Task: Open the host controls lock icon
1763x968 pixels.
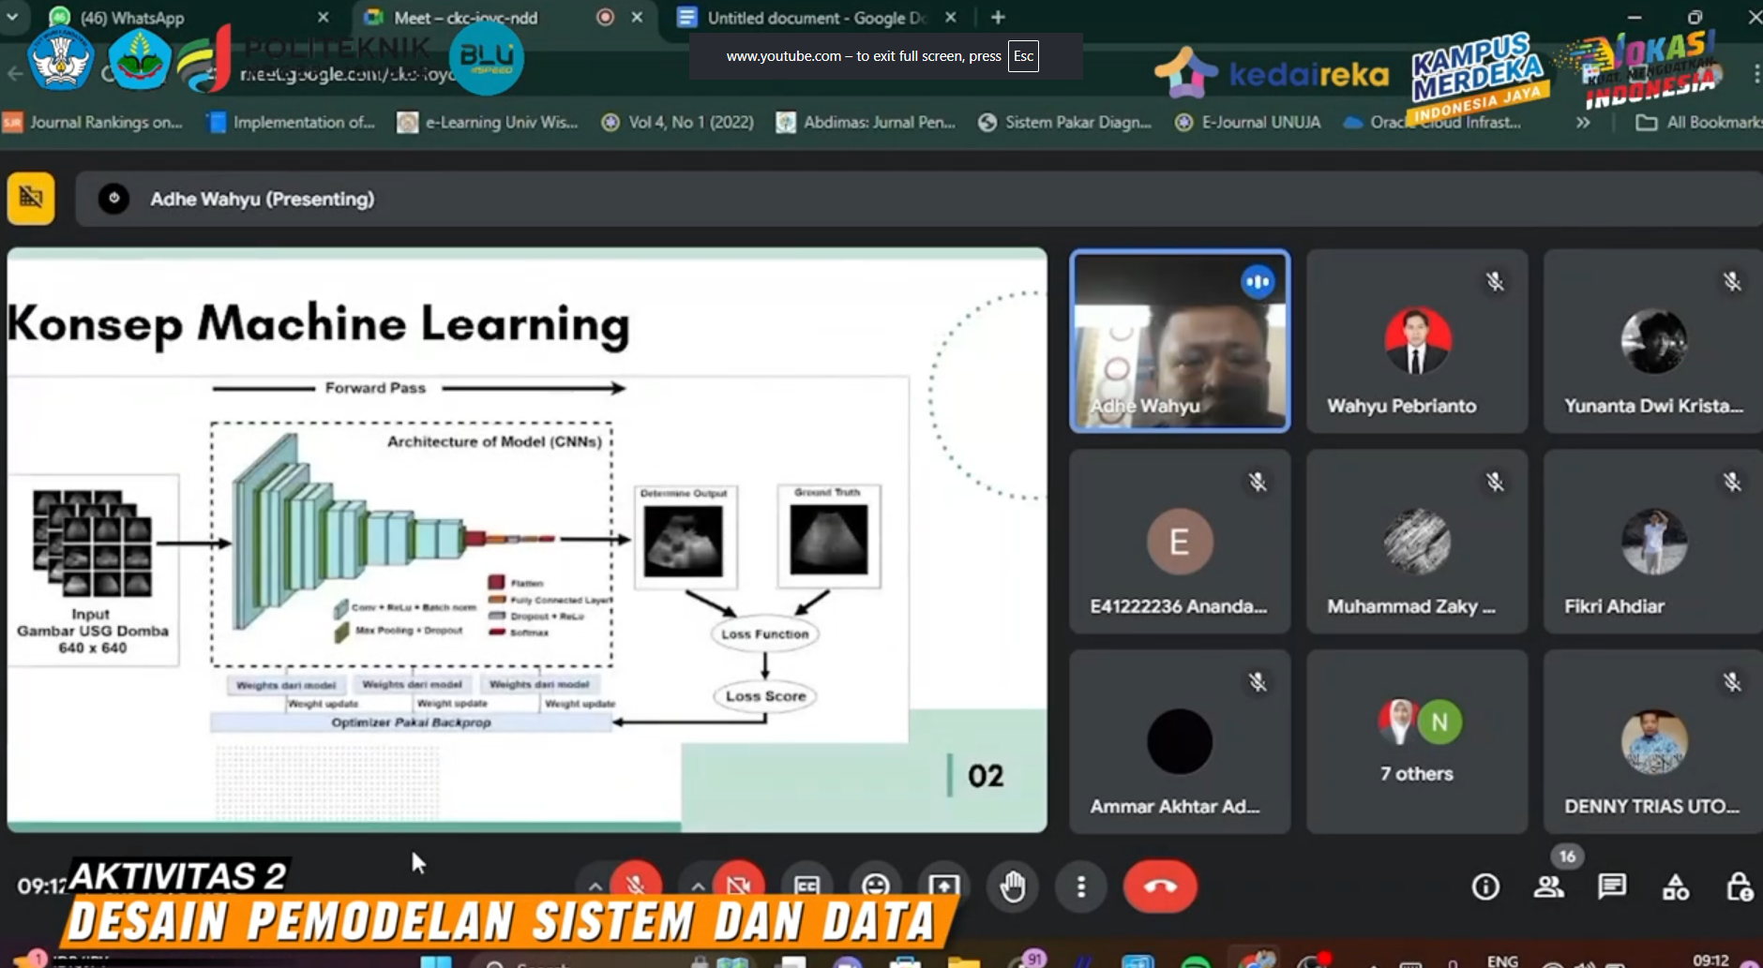Action: point(1740,886)
